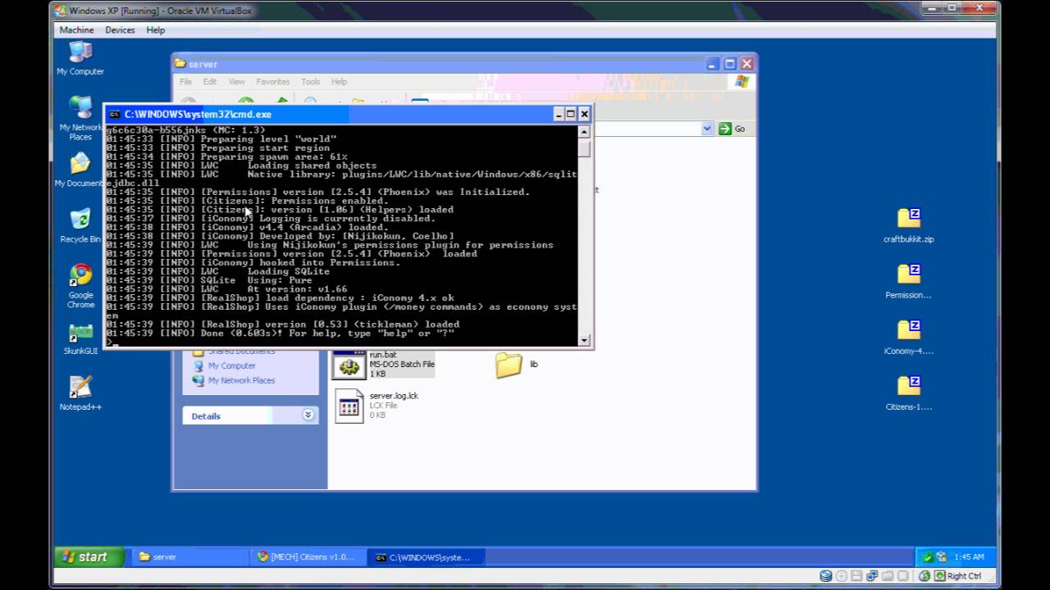Click the Right Ctrl host key indicator icon
This screenshot has width=1050, height=590.
(x=939, y=576)
